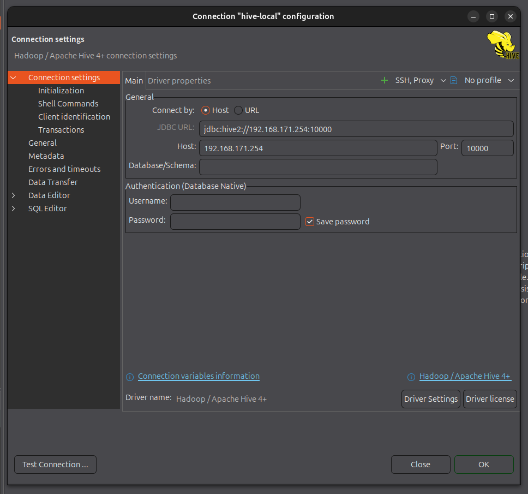Select SQL Editor in the tree
The image size is (528, 494).
(x=47, y=209)
